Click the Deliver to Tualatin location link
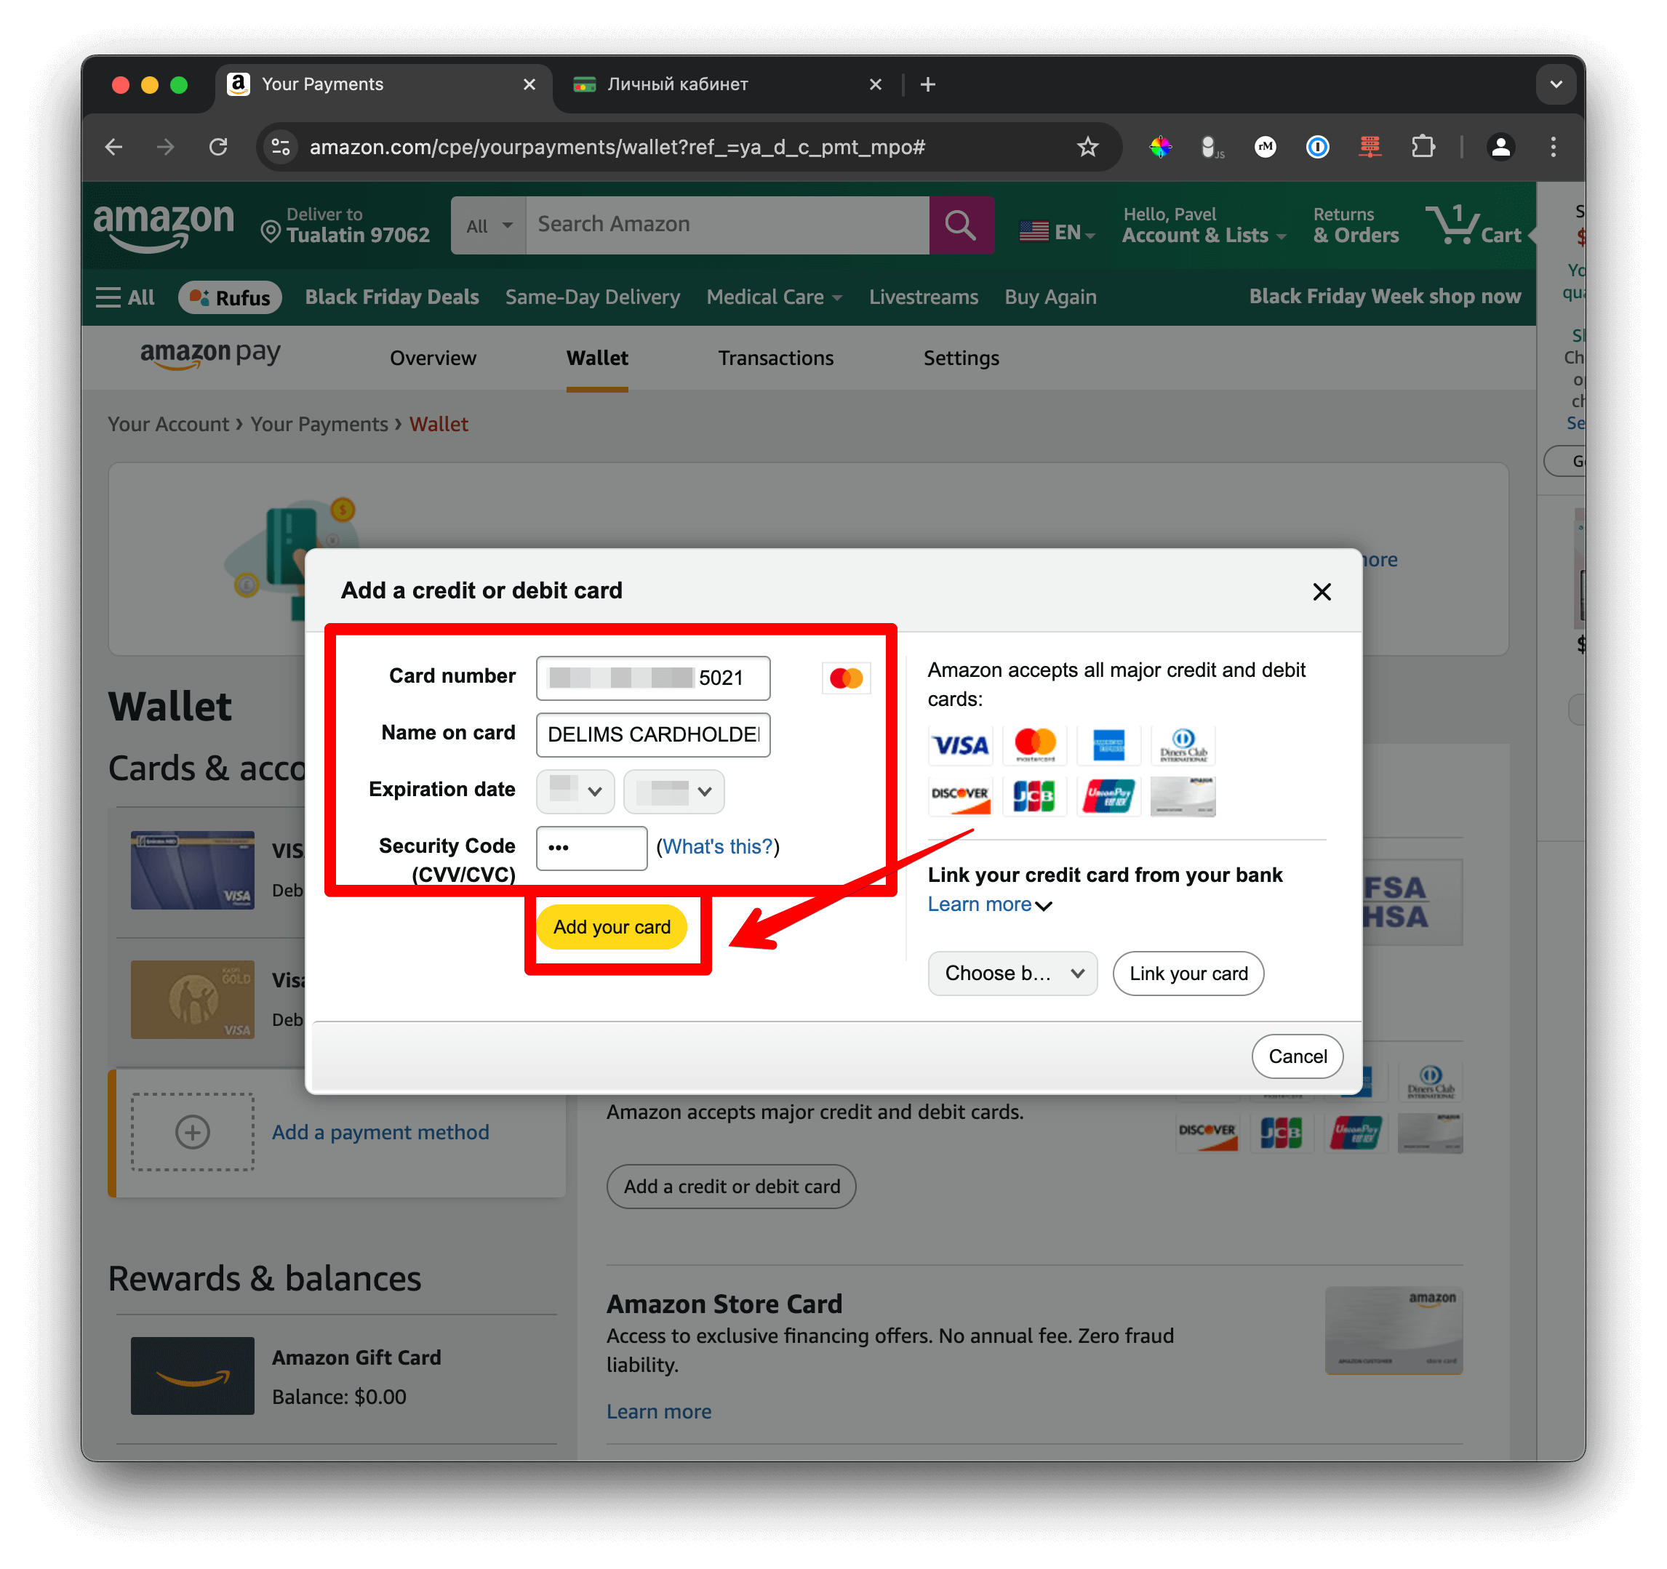This screenshot has width=1667, height=1569. click(x=345, y=225)
